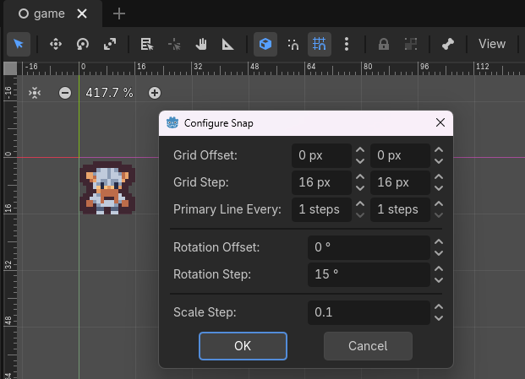Toggle the blue cube toolbar button

coord(265,44)
